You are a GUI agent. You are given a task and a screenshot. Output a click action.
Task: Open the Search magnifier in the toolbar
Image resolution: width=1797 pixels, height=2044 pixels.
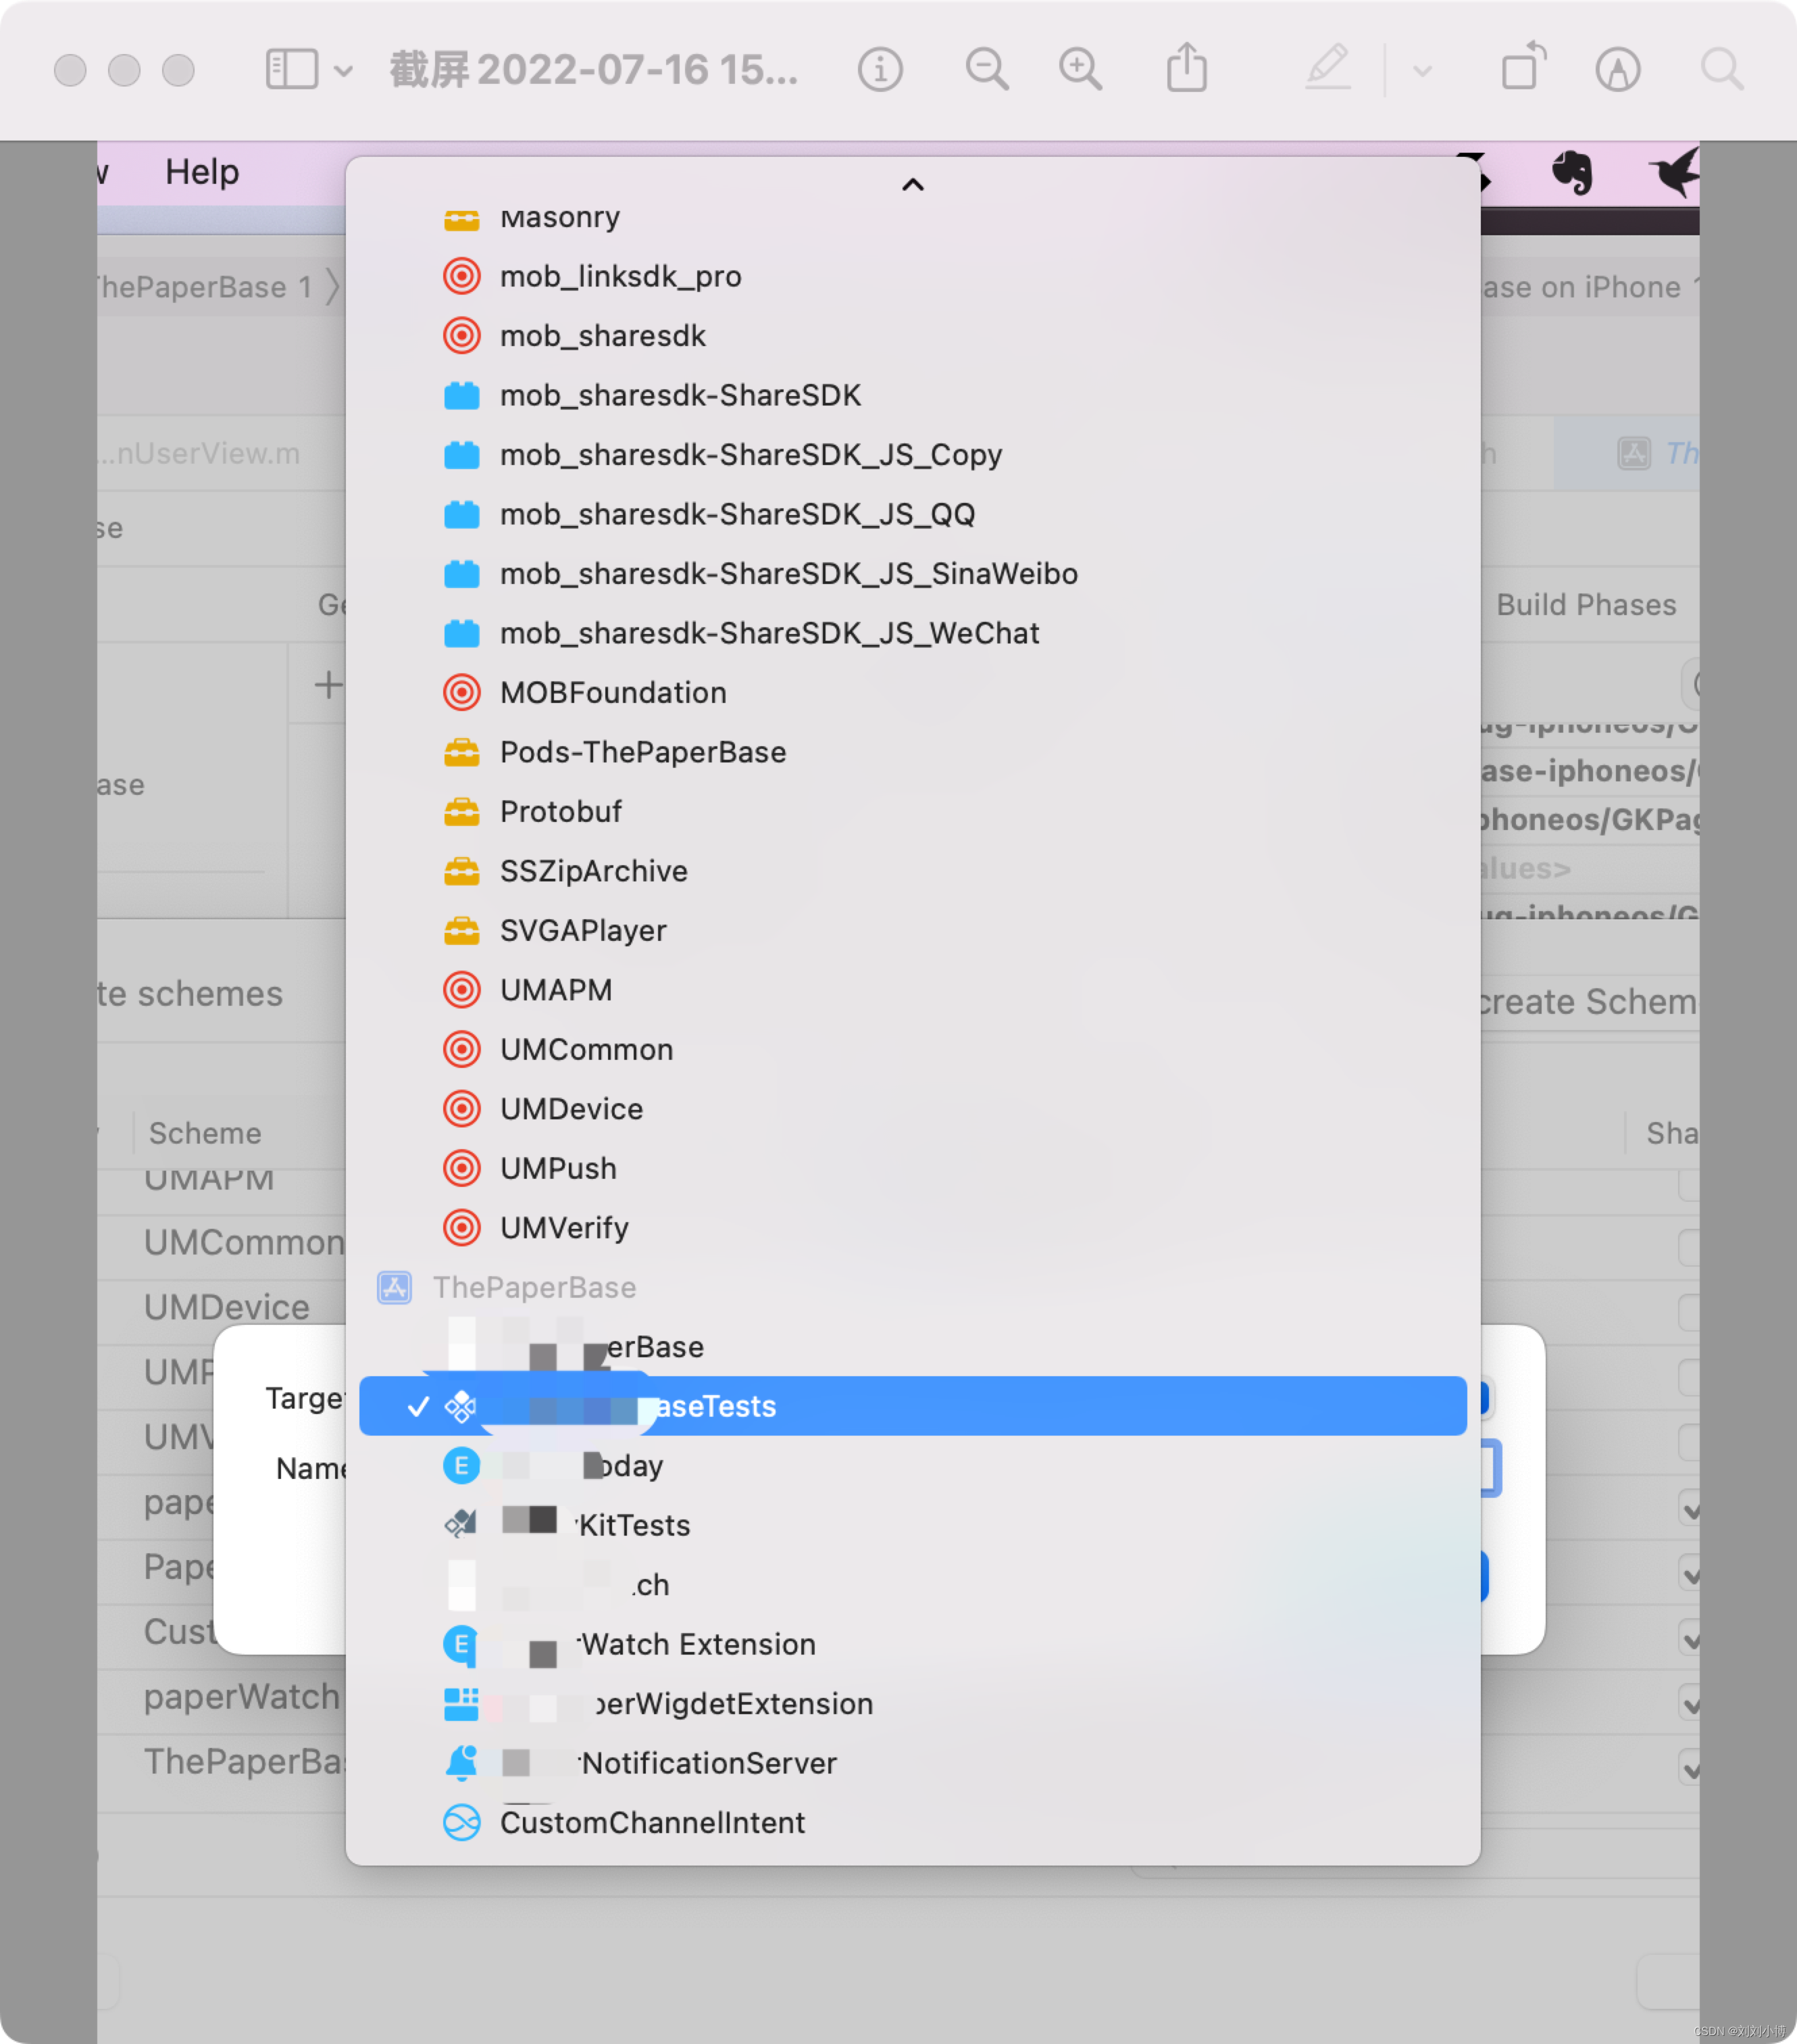coord(1722,70)
